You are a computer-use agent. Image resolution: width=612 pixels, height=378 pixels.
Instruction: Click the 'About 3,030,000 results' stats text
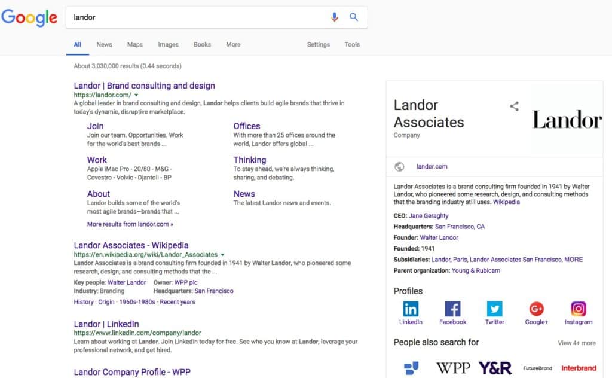(x=128, y=66)
